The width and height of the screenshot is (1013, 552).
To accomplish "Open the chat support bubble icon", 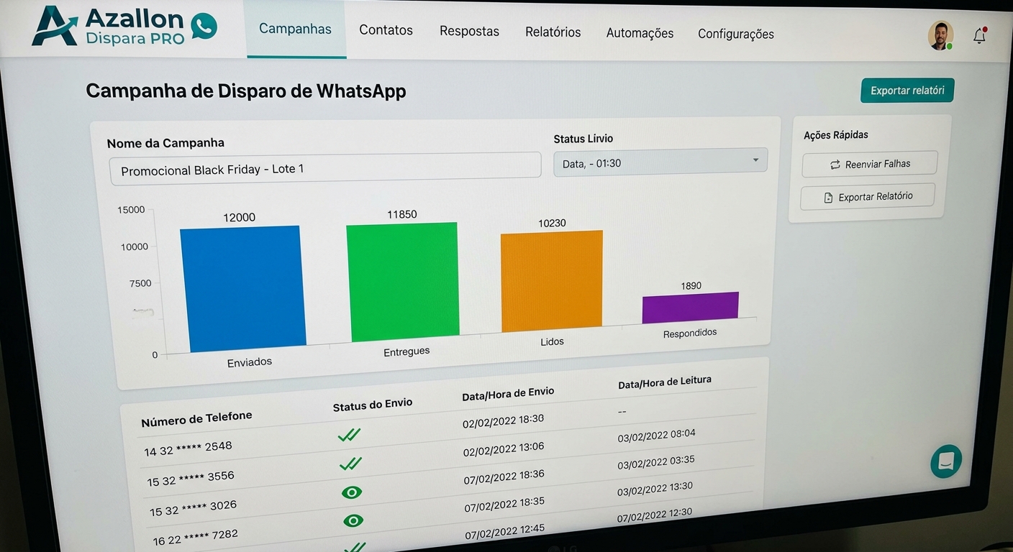I will 945,461.
